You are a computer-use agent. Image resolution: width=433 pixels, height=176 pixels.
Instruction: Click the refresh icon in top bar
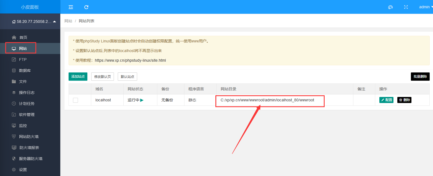[x=86, y=7]
